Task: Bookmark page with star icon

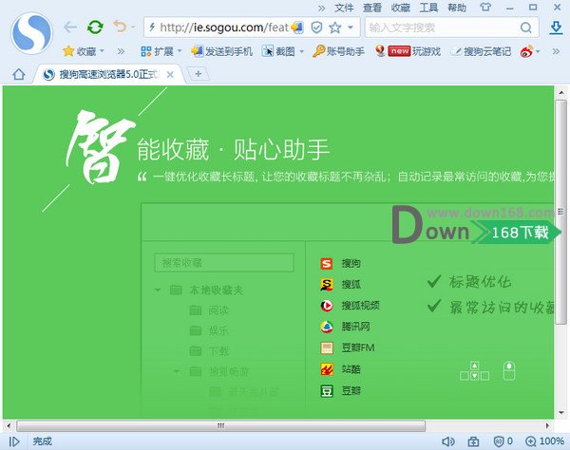Action: point(335,28)
